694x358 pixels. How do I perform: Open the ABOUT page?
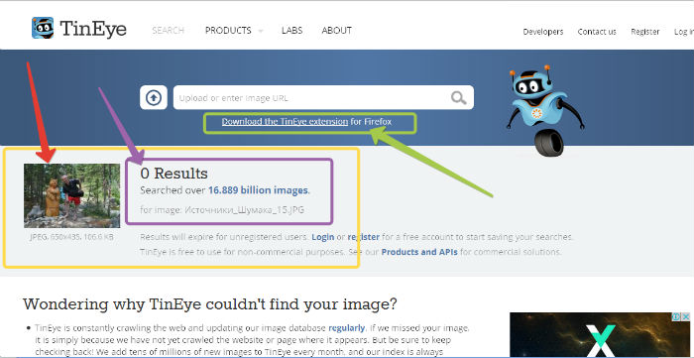[337, 31]
